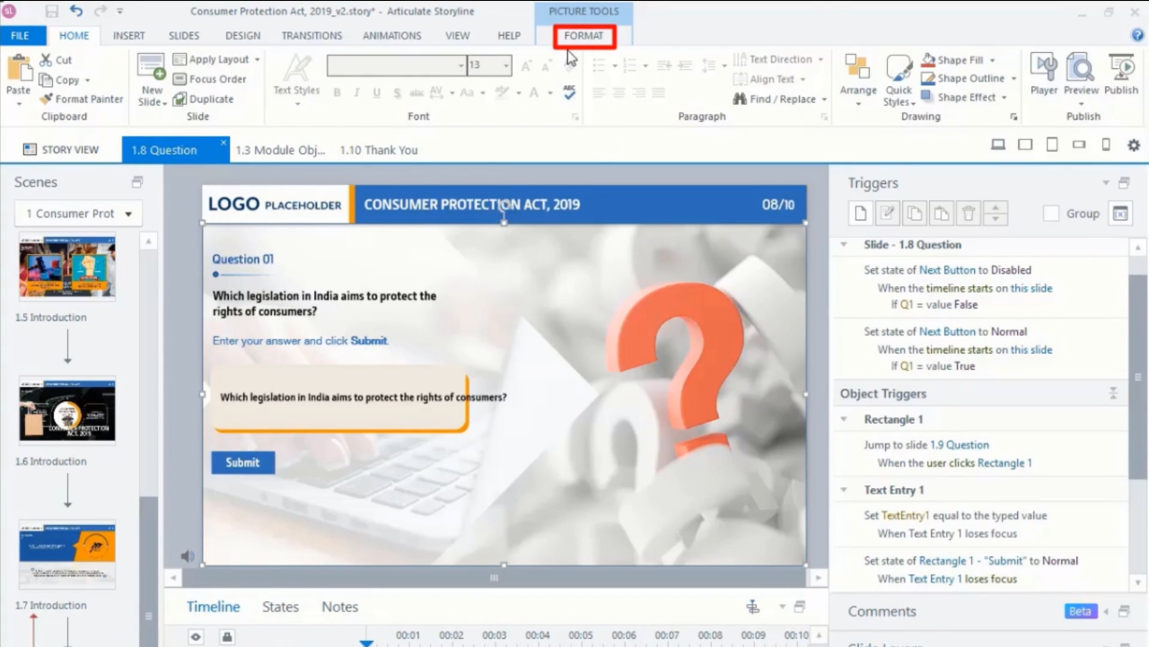This screenshot has height=647, width=1149.
Task: Open the '1.10 Thank You' slide tab
Action: click(379, 150)
